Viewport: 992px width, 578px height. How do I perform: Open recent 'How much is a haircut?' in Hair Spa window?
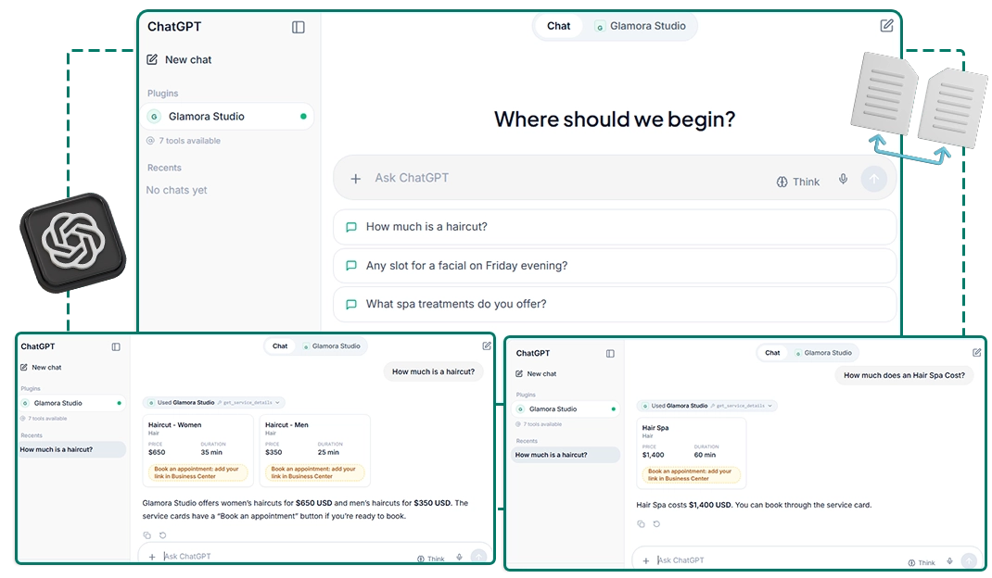pos(566,455)
